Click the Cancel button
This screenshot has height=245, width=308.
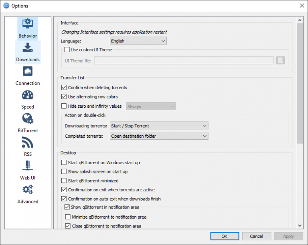[257, 236]
